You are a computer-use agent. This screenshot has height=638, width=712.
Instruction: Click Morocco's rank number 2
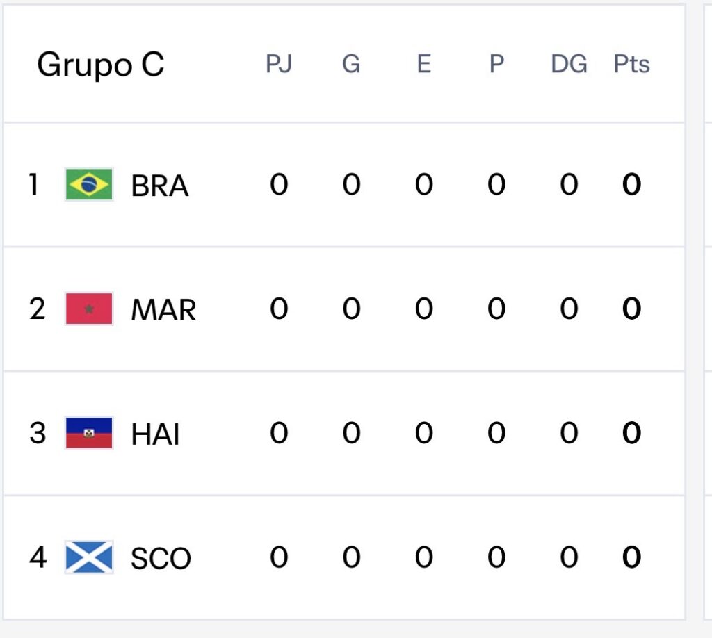click(x=38, y=309)
